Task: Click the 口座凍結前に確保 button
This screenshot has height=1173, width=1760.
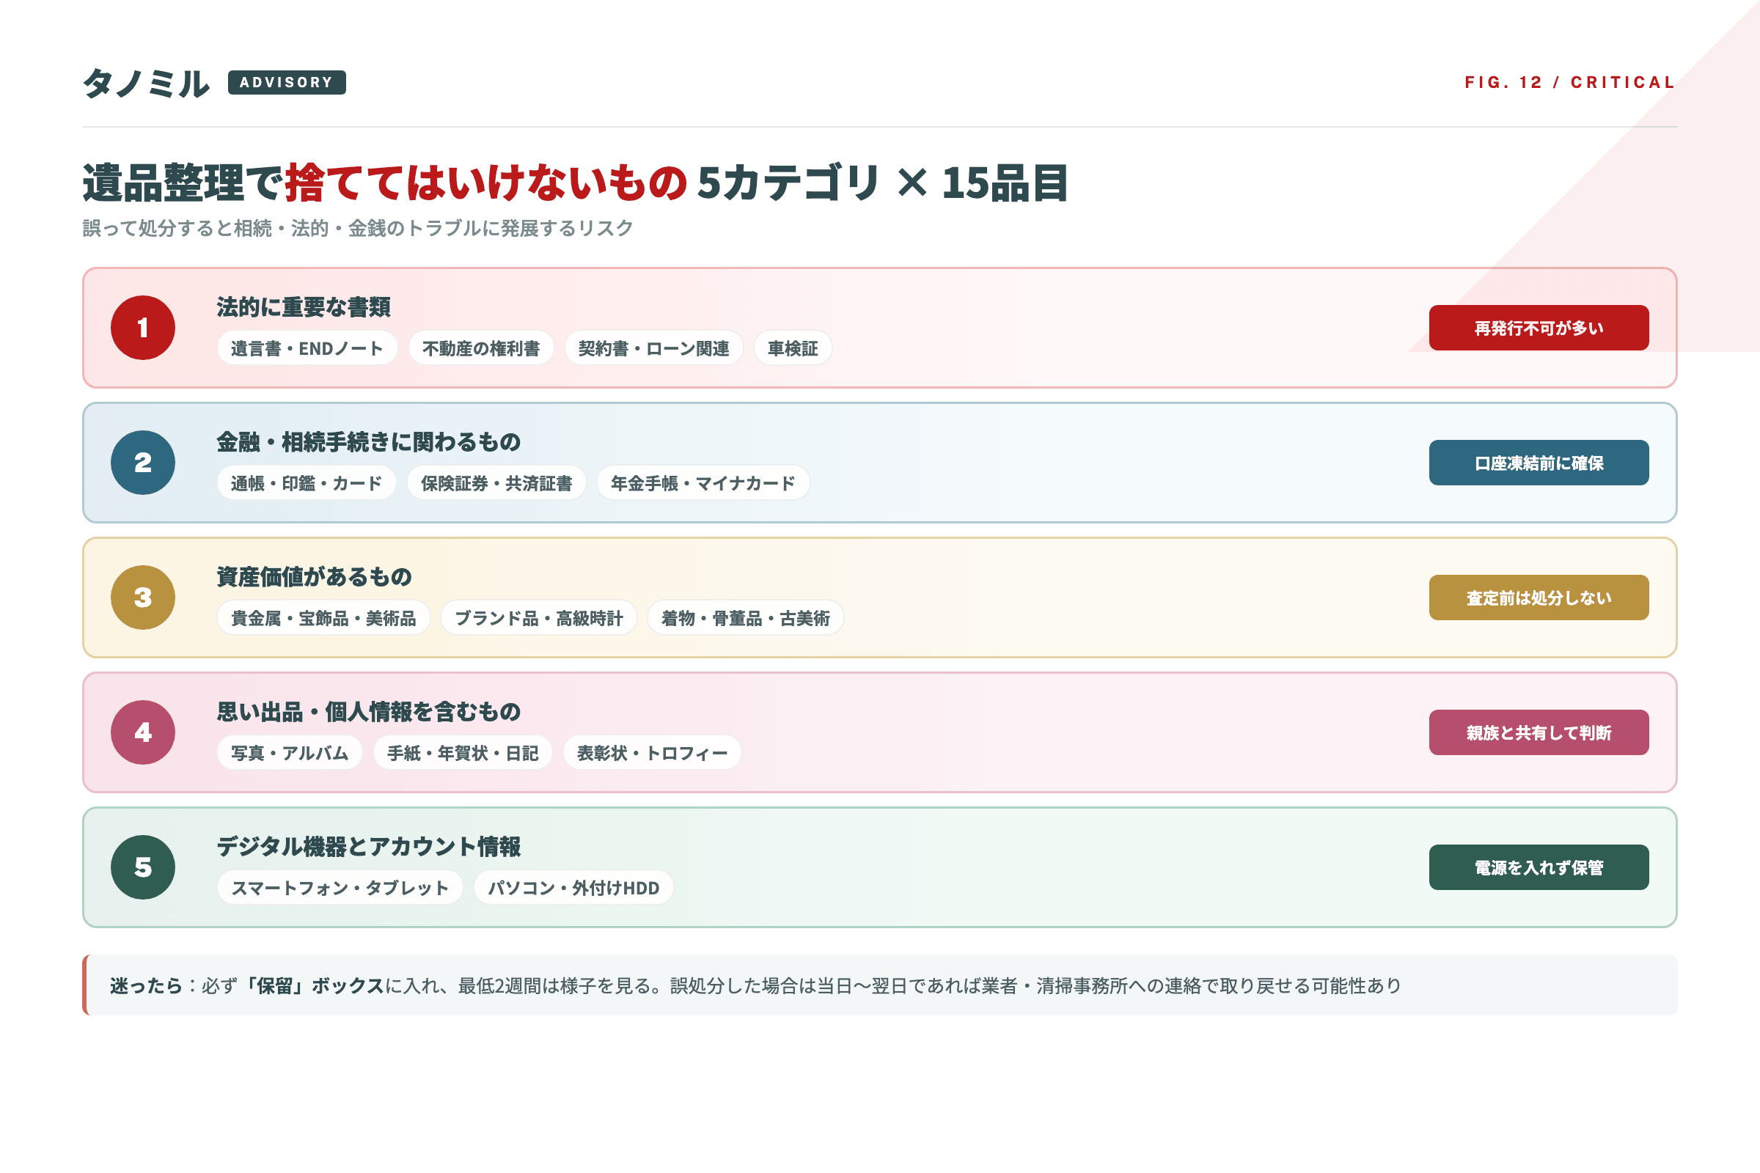Action: coord(1538,463)
